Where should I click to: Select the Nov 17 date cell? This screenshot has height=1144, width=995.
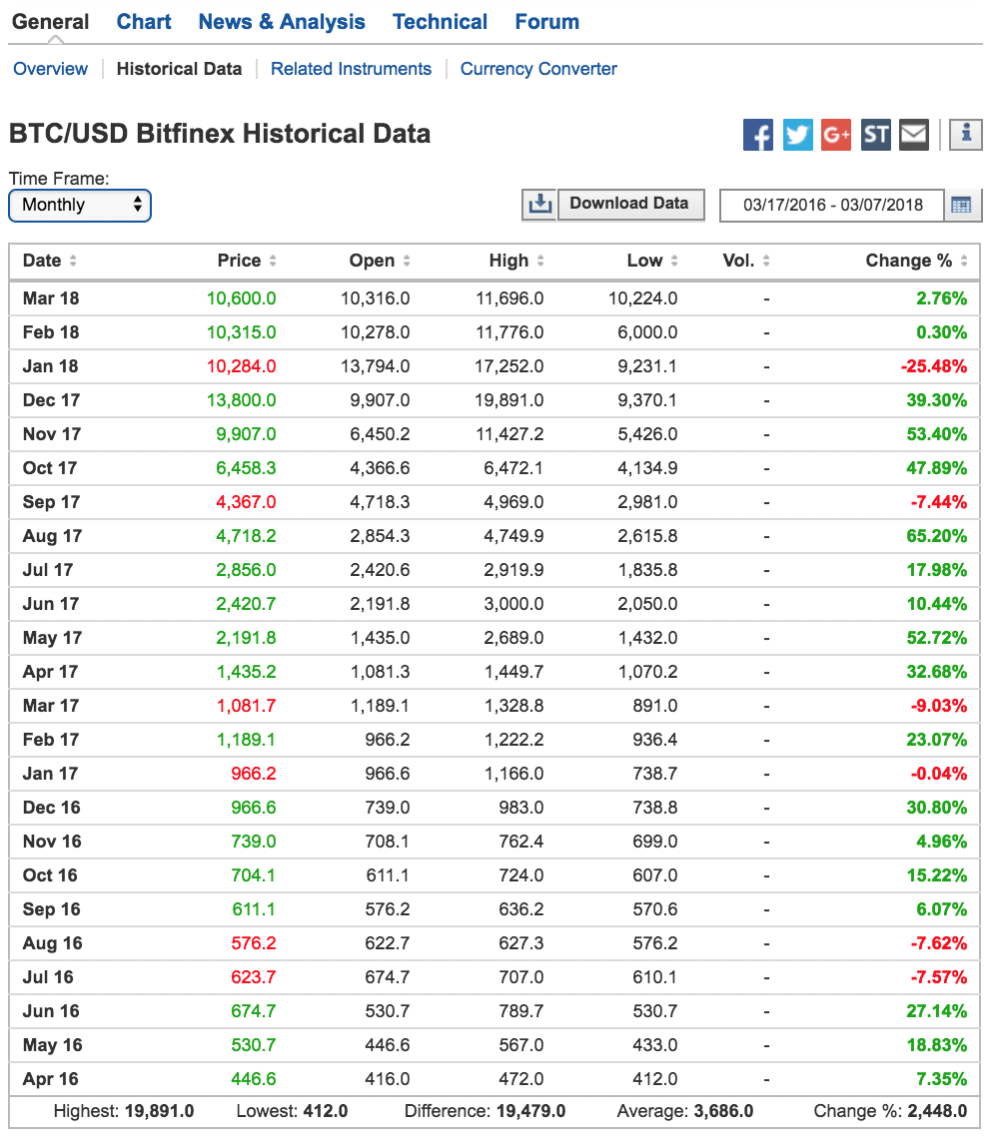52,434
